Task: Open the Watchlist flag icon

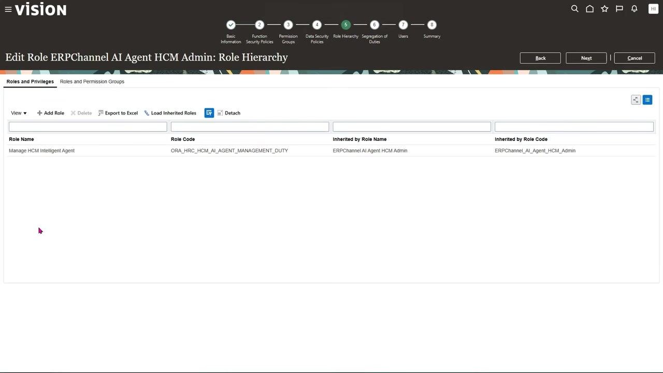Action: (x=619, y=9)
